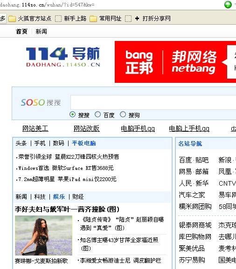This screenshot has width=236, height=269.
Task: Click the red 正邦 netbang banner
Action: (x=175, y=62)
